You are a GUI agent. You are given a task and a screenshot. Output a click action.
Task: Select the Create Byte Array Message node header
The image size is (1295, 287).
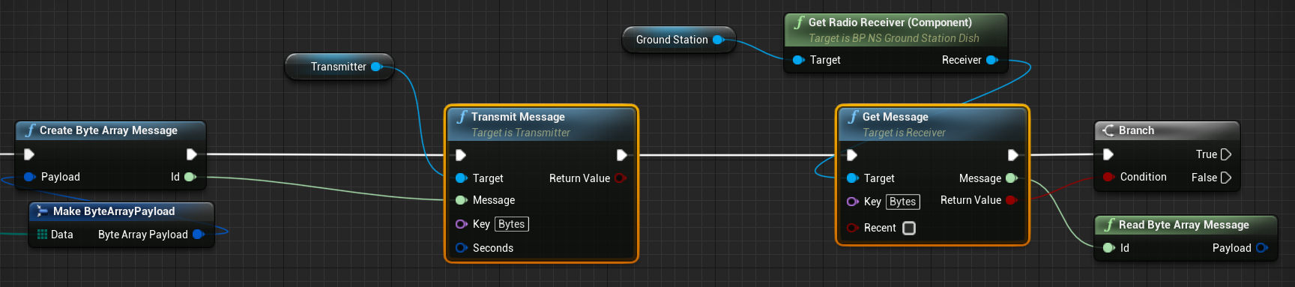click(x=110, y=130)
